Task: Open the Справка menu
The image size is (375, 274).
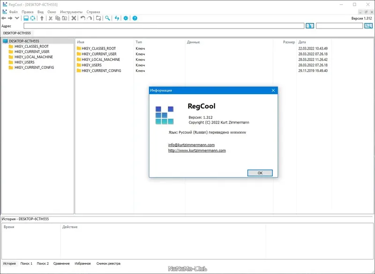Action: pyautogui.click(x=93, y=12)
